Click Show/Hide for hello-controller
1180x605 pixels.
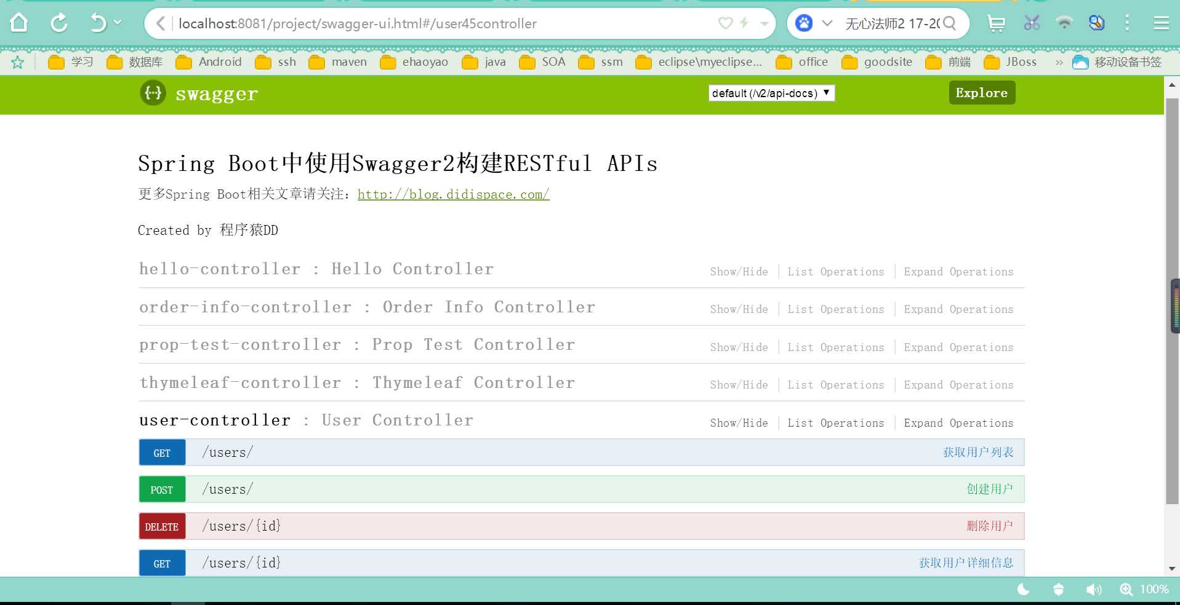click(739, 272)
